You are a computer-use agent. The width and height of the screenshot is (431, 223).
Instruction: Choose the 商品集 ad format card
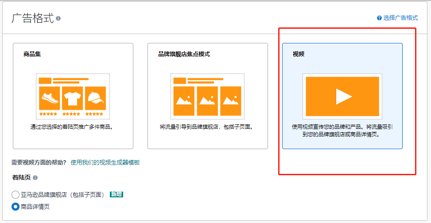[73, 96]
